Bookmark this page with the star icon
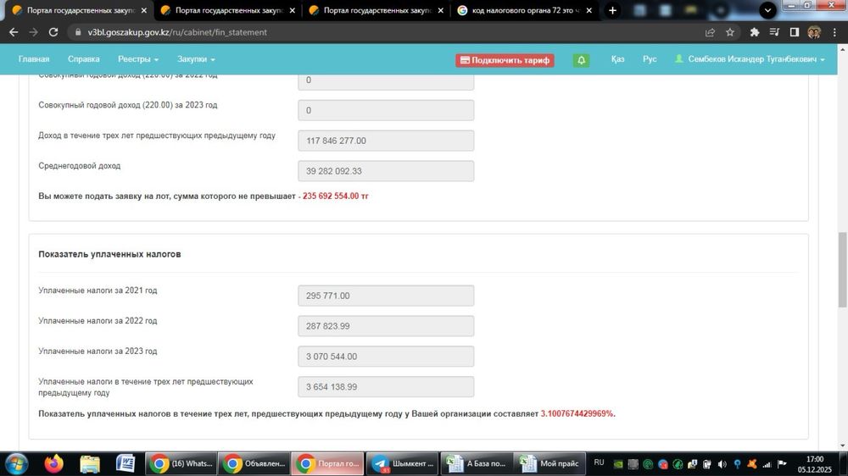Image resolution: width=848 pixels, height=476 pixels. [x=730, y=32]
